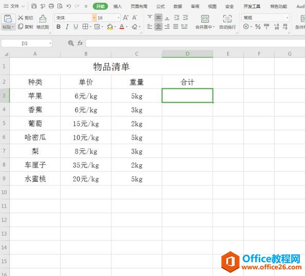Viewport: 305px width, 276px height.
Task: Click the decrease indent icon
Action: (177, 17)
